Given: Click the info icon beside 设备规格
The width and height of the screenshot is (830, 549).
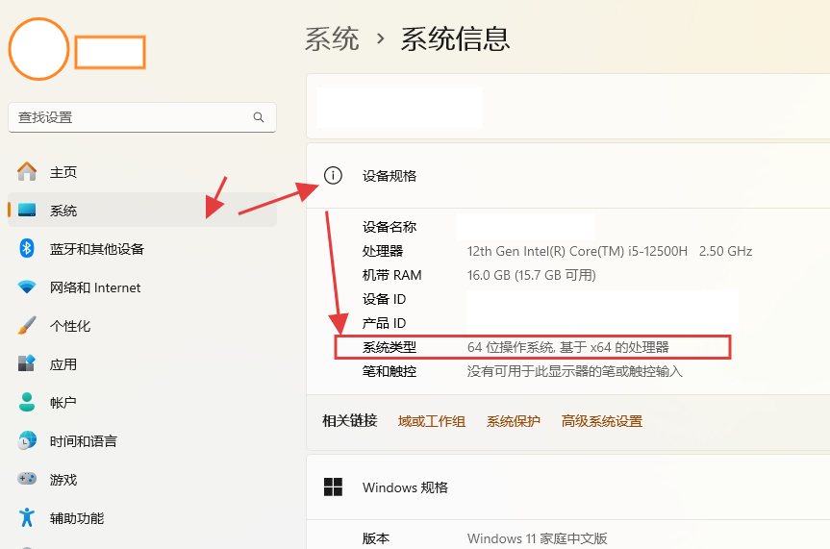Looking at the screenshot, I should coord(333,175).
